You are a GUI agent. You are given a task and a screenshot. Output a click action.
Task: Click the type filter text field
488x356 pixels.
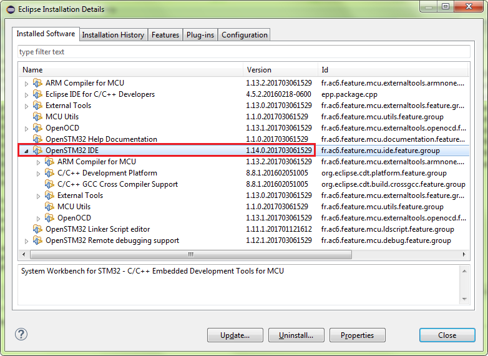pos(243,52)
